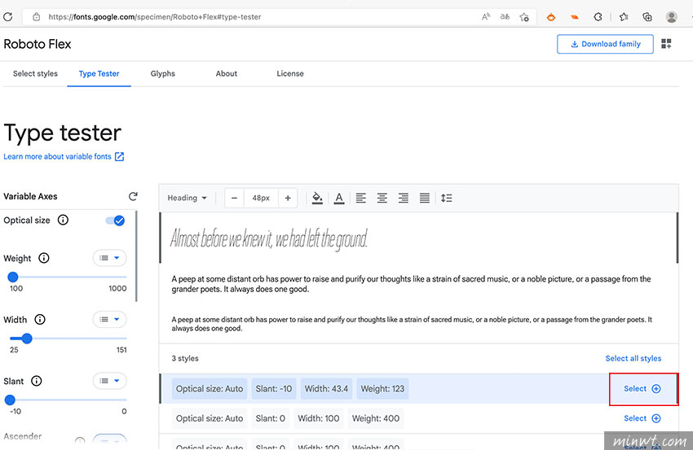Viewport: 693px width, 450px height.
Task: Click the address bar lock icon
Action: click(36, 17)
